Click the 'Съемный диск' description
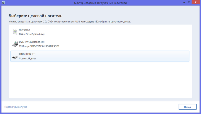The image size is (201, 114). click(27, 59)
